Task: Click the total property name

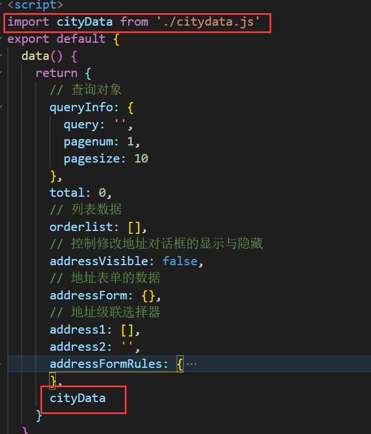Action: click(x=67, y=193)
